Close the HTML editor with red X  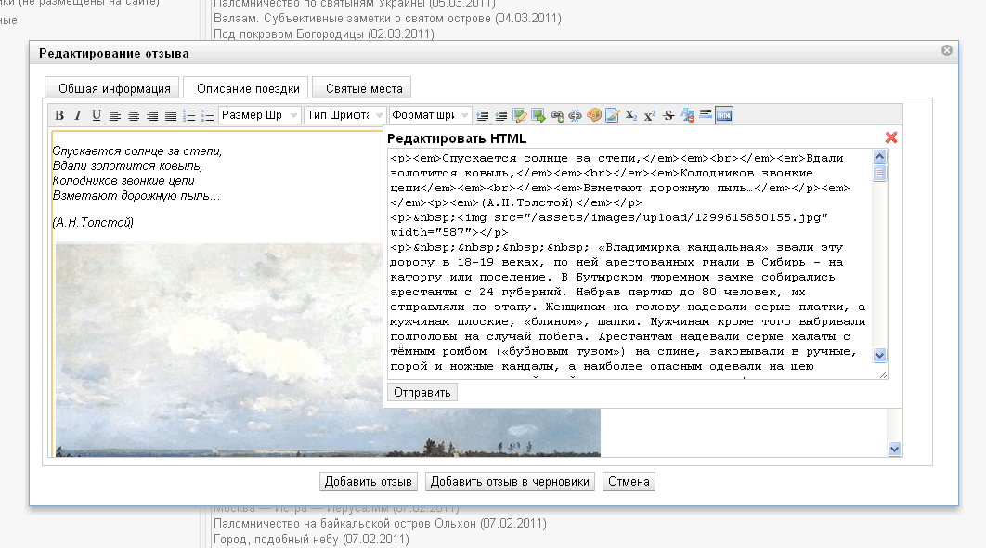pos(891,137)
